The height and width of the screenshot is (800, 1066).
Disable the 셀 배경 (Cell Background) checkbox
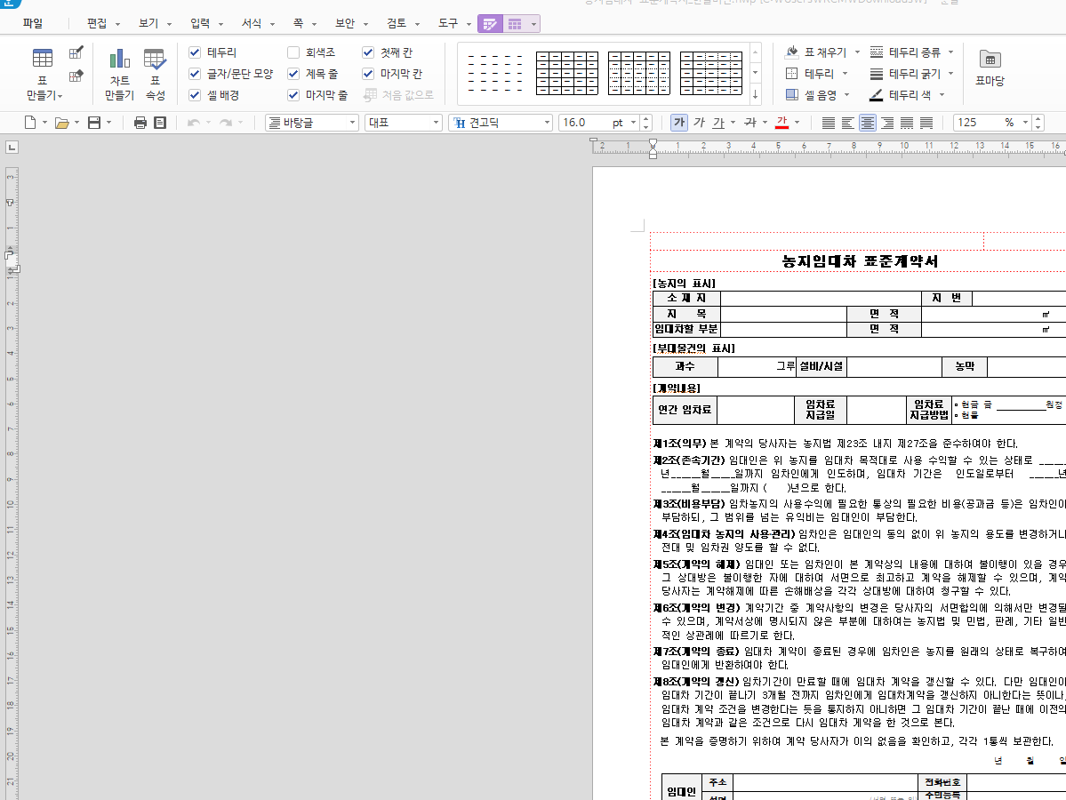click(x=194, y=95)
